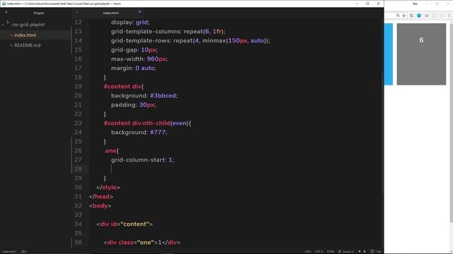Click the '#777' color value
Viewport: 453px width, 254px height.
tap(158, 132)
